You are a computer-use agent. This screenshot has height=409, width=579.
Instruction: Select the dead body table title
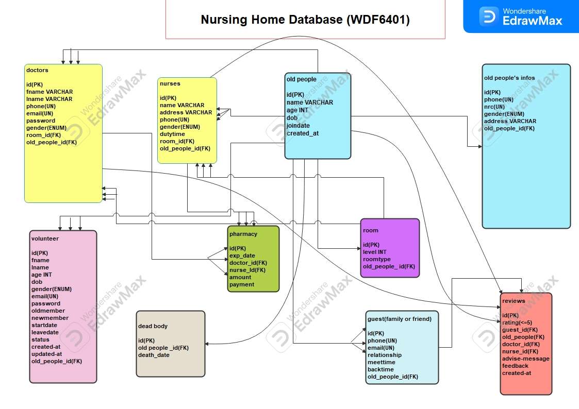tap(153, 326)
